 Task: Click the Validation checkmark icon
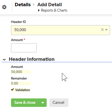[12, 90]
